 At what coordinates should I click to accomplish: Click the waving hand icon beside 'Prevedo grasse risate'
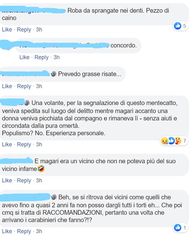pos(54,74)
